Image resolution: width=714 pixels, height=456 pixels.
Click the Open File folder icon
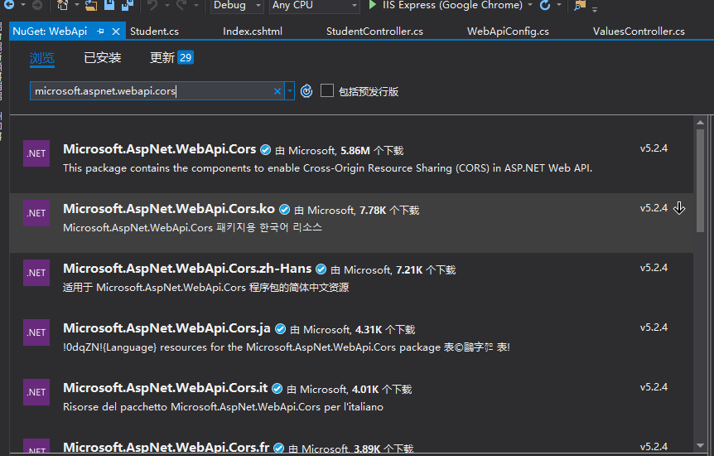(x=91, y=5)
